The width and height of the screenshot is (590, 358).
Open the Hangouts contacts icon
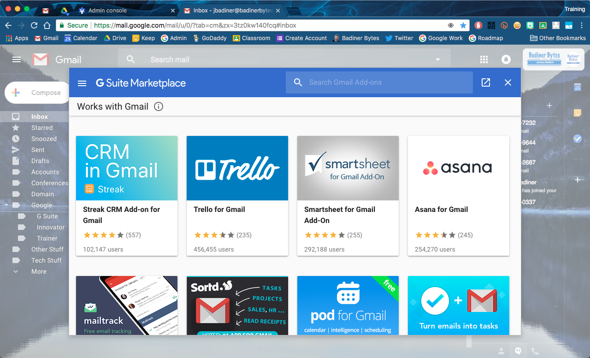(501, 351)
